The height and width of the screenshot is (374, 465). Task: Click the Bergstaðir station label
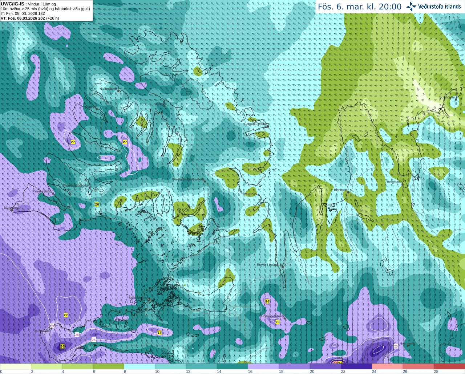point(394,182)
